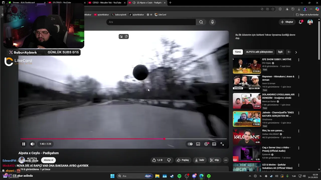Open Ceg x Server Uraz Prestij title
The height and width of the screenshot is (180, 321).
tap(276, 149)
